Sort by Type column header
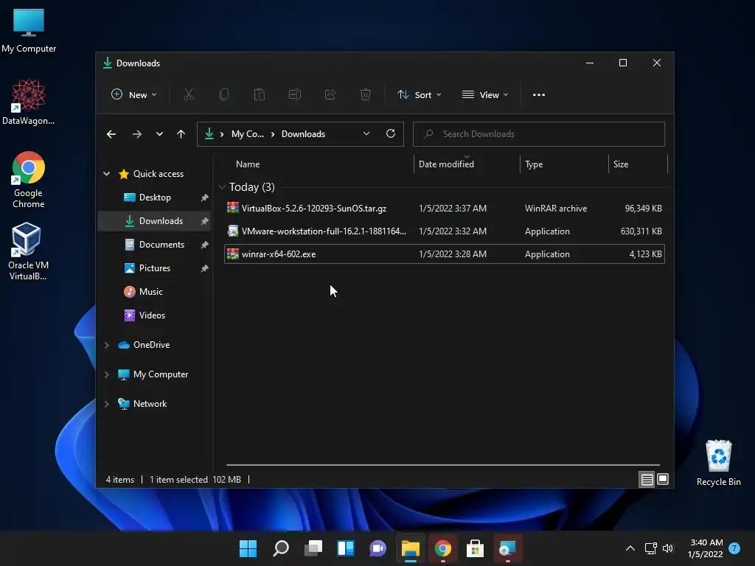 click(564, 164)
